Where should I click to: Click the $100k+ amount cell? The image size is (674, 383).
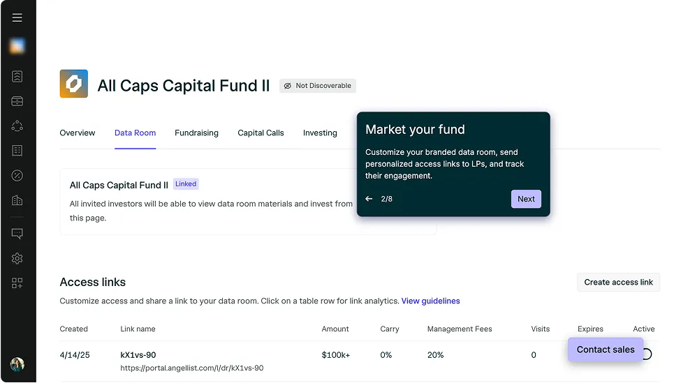point(336,355)
